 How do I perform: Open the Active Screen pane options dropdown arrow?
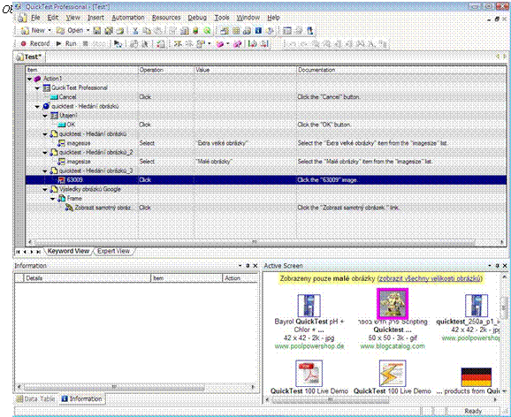click(490, 266)
